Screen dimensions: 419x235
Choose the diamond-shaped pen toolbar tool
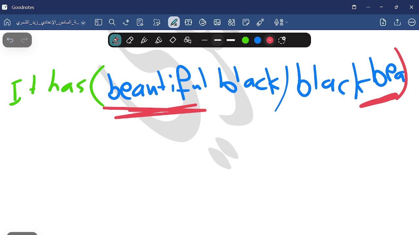pyautogui.click(x=173, y=40)
